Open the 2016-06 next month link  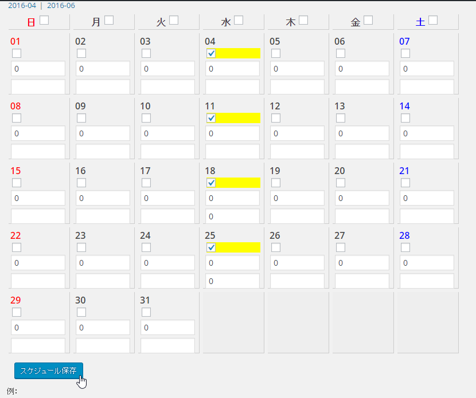tap(61, 6)
